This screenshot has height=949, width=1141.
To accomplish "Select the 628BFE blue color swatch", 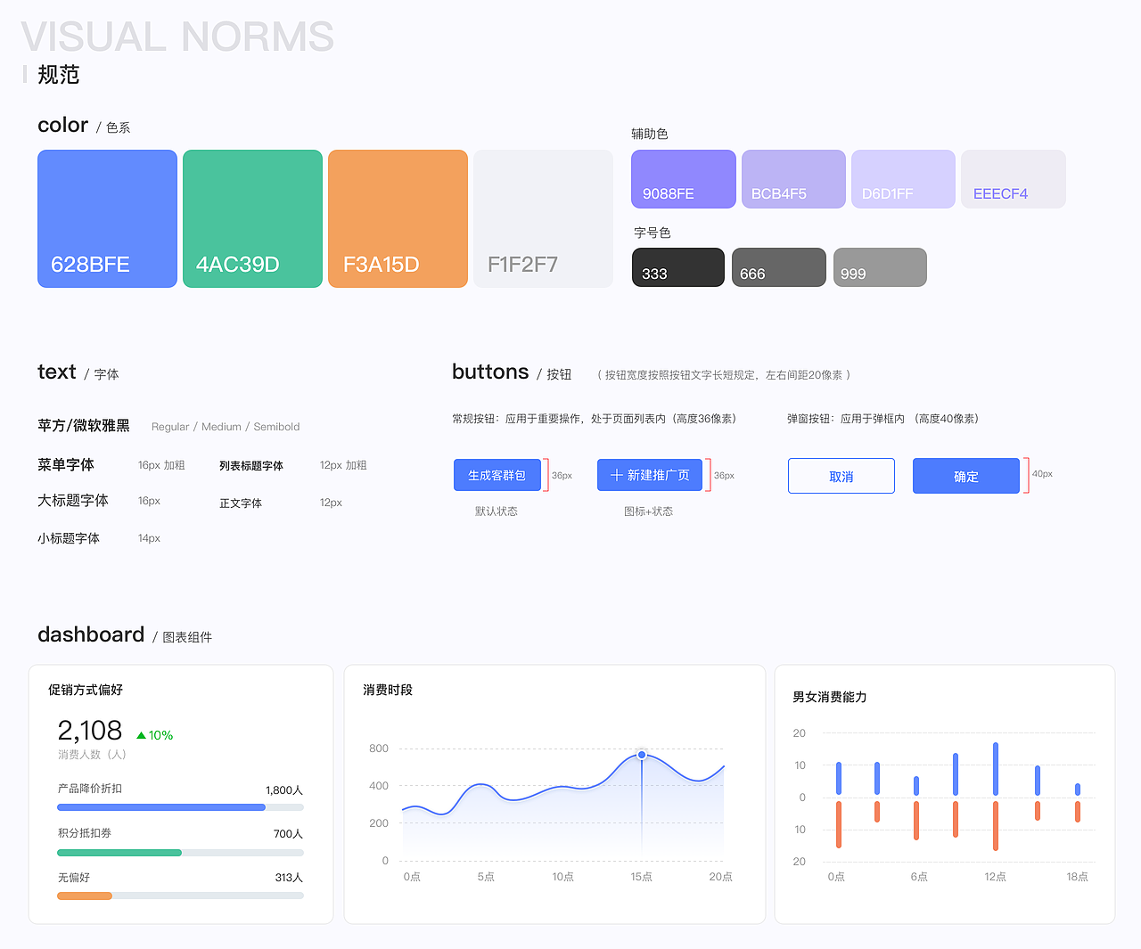I will coord(107,218).
